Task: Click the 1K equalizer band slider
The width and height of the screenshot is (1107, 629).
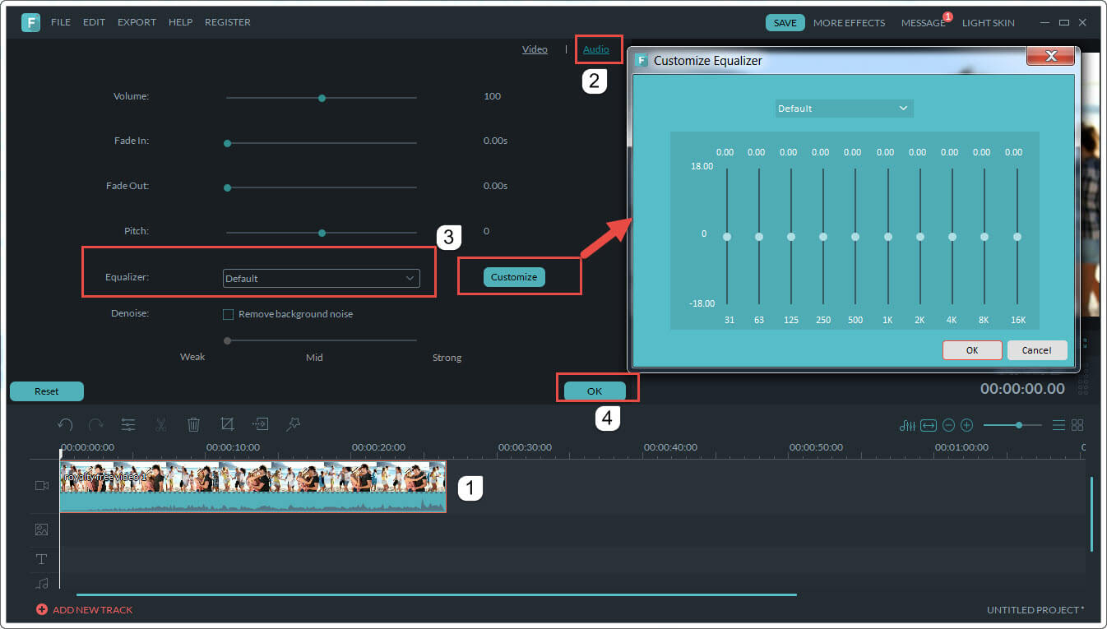Action: [887, 237]
